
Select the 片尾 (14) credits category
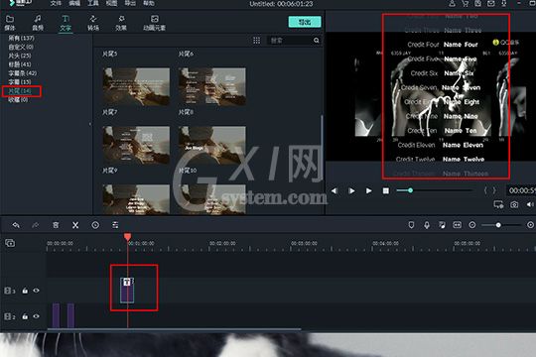[x=20, y=91]
